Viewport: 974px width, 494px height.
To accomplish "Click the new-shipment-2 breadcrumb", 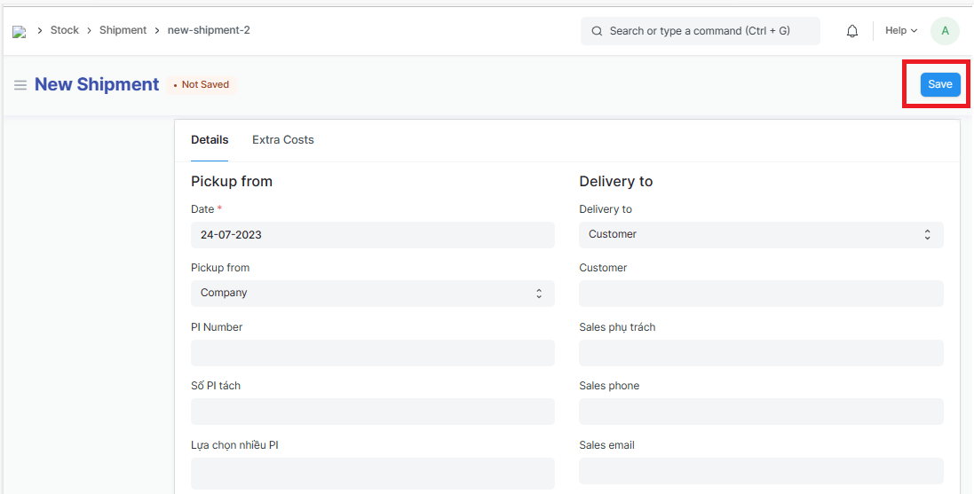I will (x=209, y=30).
